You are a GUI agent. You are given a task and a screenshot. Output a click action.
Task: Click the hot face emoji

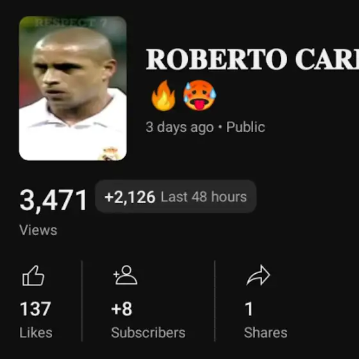199,96
